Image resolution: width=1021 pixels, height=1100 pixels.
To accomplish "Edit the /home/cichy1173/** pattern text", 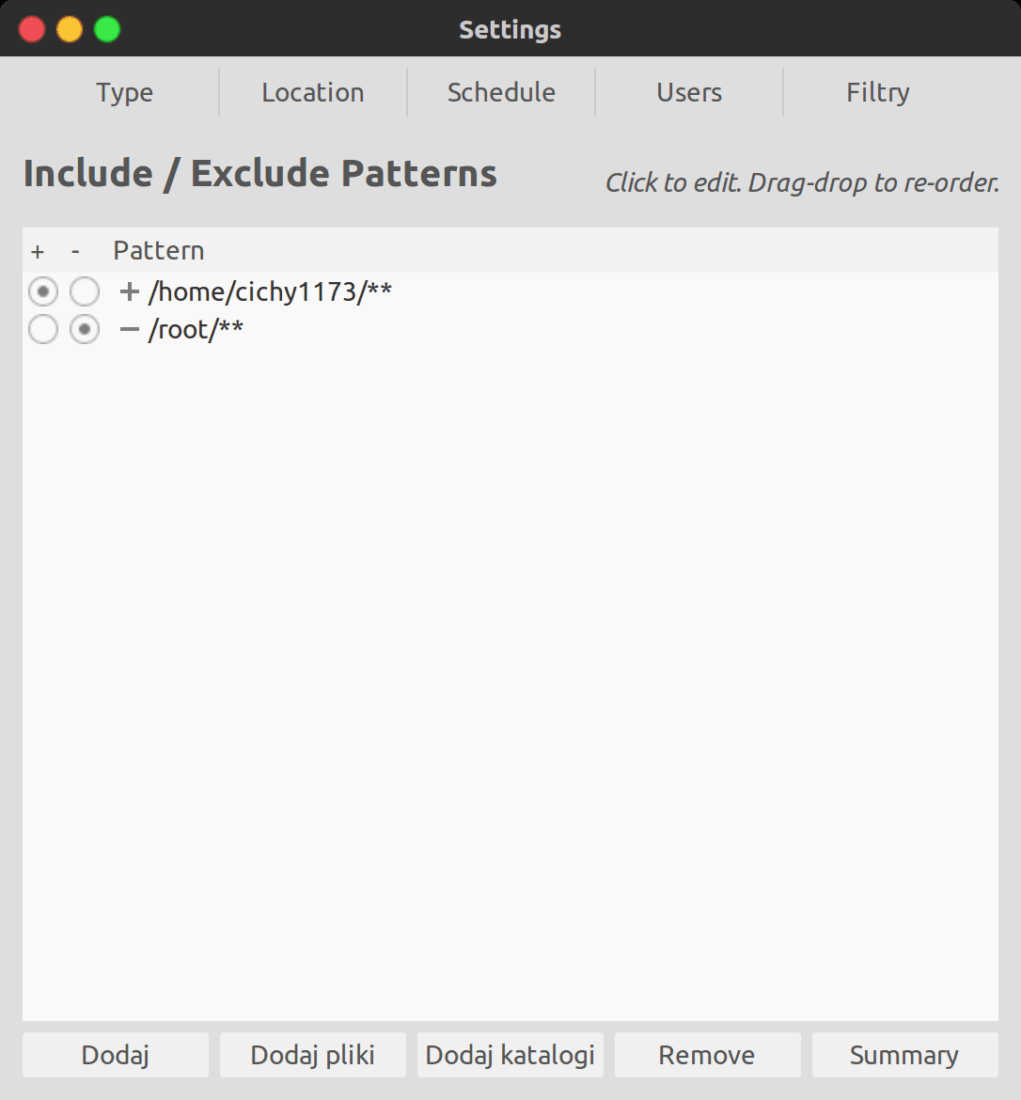I will click(x=270, y=291).
